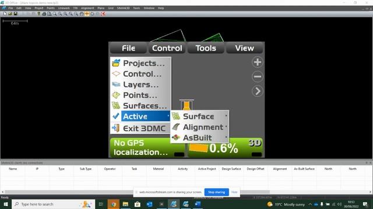This screenshot has height=209, width=373.
Task: Open Word from the taskbar
Action: tap(198, 204)
